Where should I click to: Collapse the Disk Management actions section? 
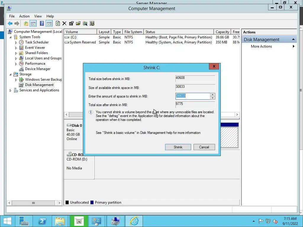pos(293,39)
